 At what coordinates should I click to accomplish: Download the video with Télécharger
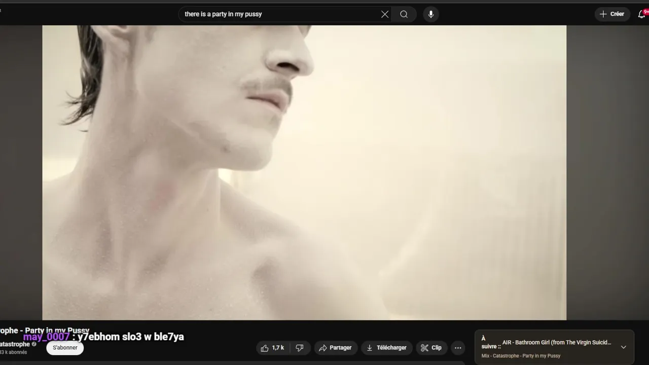tap(387, 348)
